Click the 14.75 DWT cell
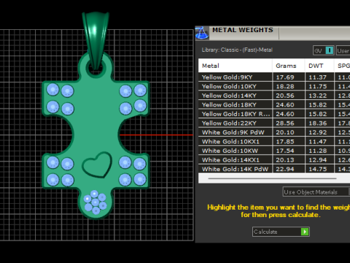350x263 pixels. tap(319, 169)
